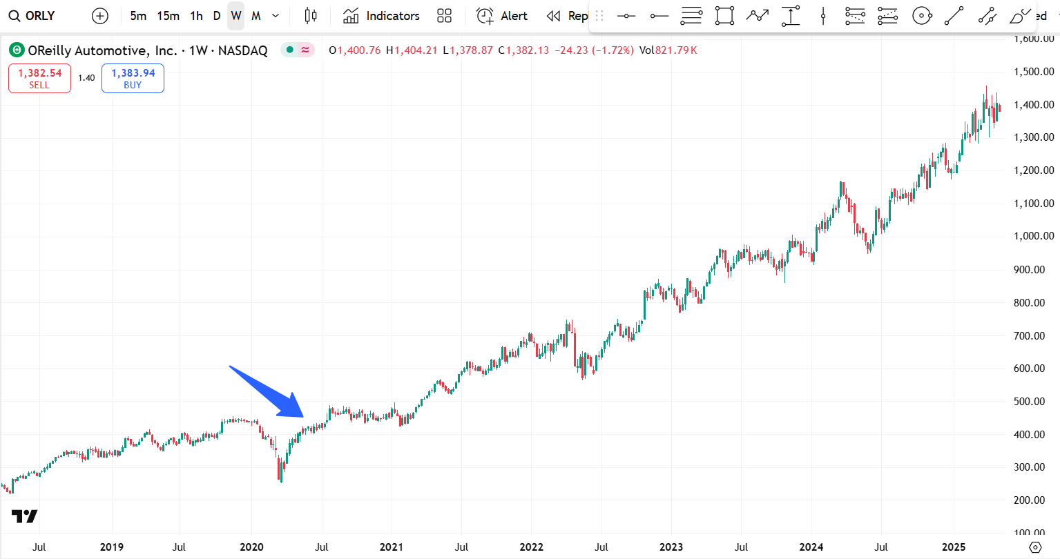Select the price range measure tool

point(791,15)
